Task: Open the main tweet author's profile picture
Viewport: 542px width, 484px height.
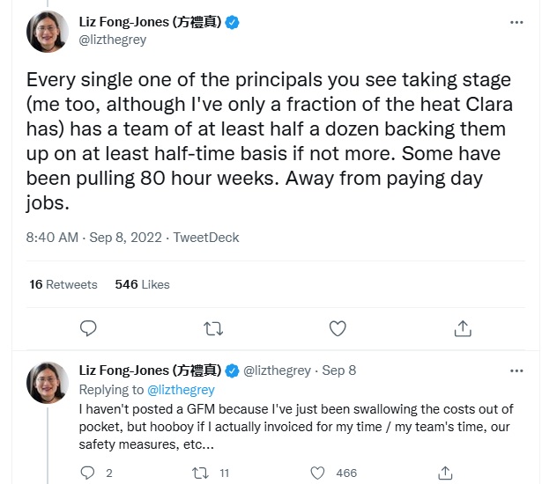Action: 48,31
